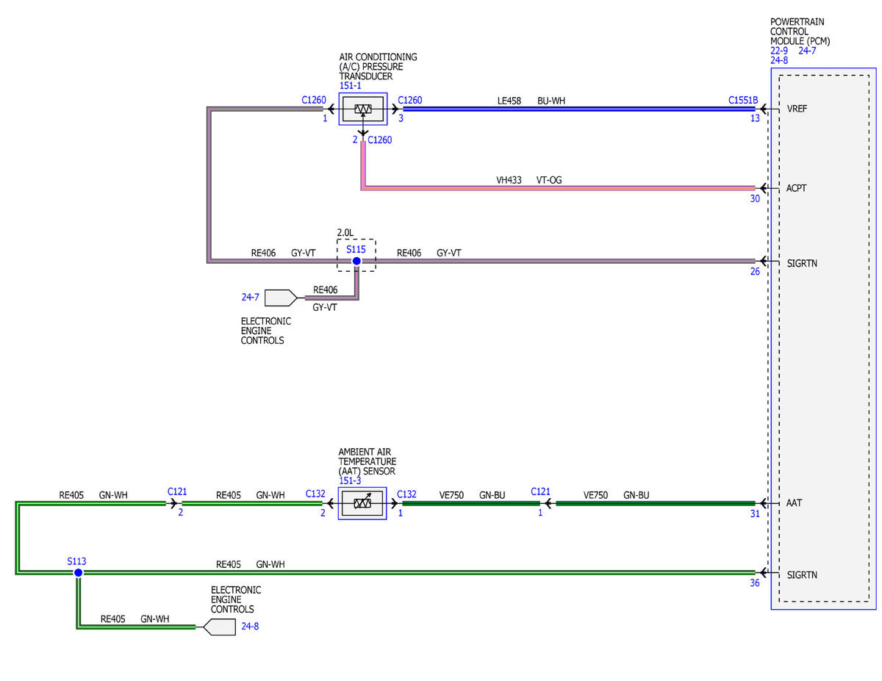Click connector label C1551B
This screenshot has width=882, height=681.
pyautogui.click(x=743, y=100)
